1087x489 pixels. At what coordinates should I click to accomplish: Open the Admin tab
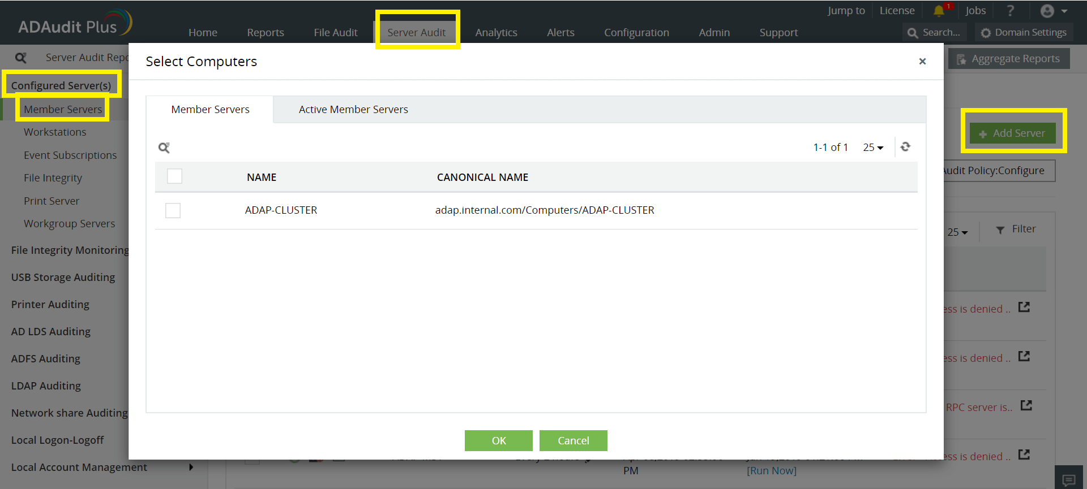(x=714, y=33)
